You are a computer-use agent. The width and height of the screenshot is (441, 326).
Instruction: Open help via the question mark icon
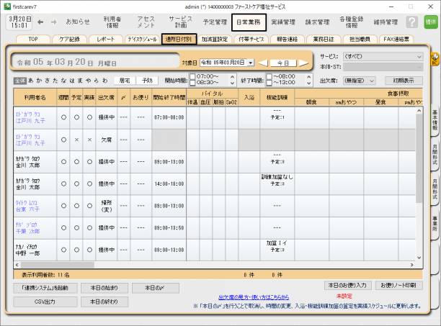411,22
